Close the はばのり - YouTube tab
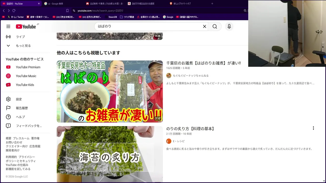This screenshot has height=183, width=326. (39, 4)
